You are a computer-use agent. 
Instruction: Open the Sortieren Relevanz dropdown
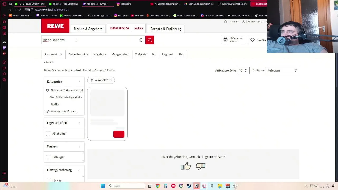coord(283,70)
